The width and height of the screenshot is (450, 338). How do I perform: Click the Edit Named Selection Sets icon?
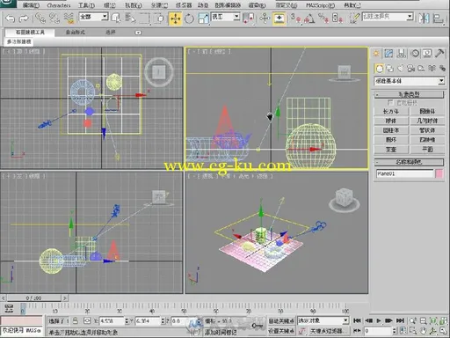coord(354,18)
